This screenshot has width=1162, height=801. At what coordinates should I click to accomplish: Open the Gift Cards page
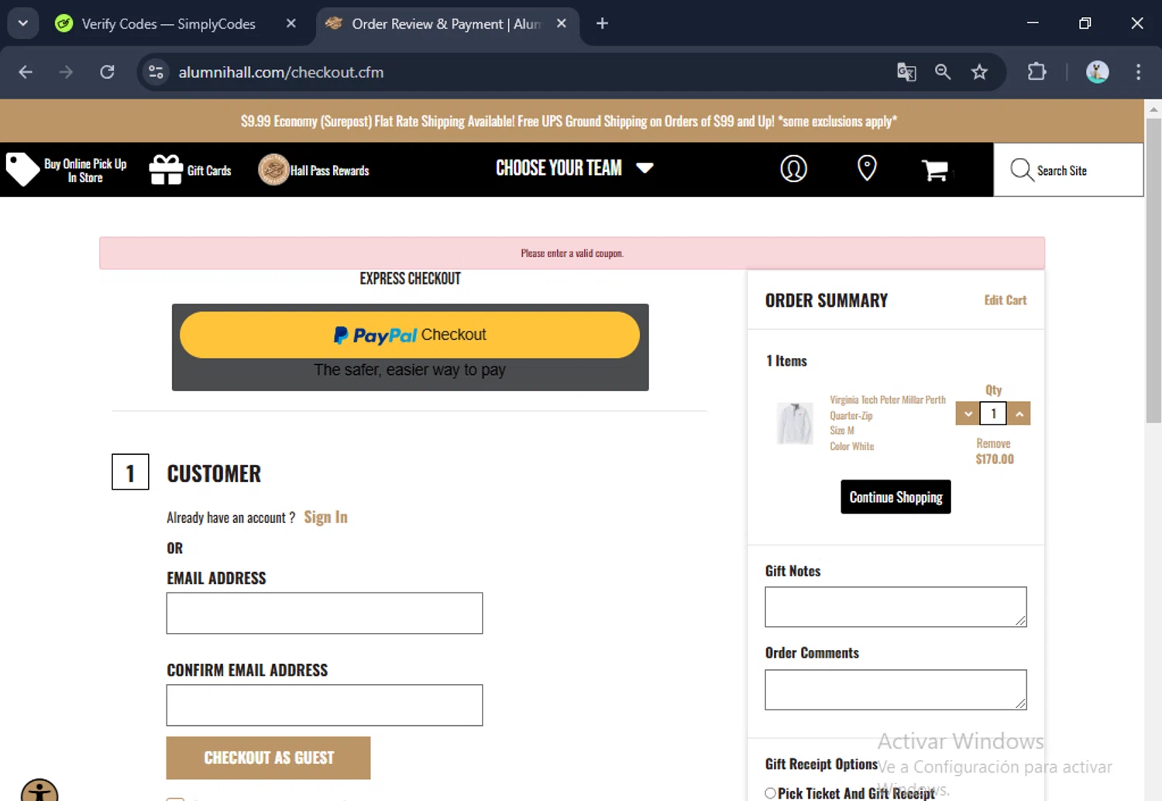[x=209, y=170]
